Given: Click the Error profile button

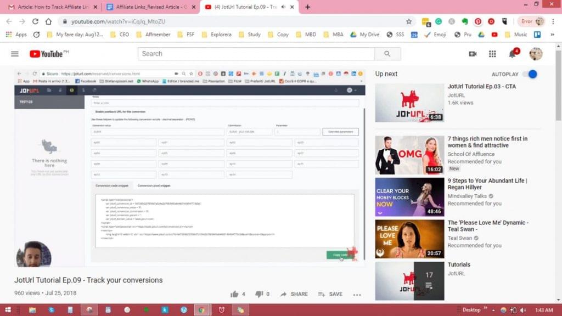Looking at the screenshot, I should point(531,21).
